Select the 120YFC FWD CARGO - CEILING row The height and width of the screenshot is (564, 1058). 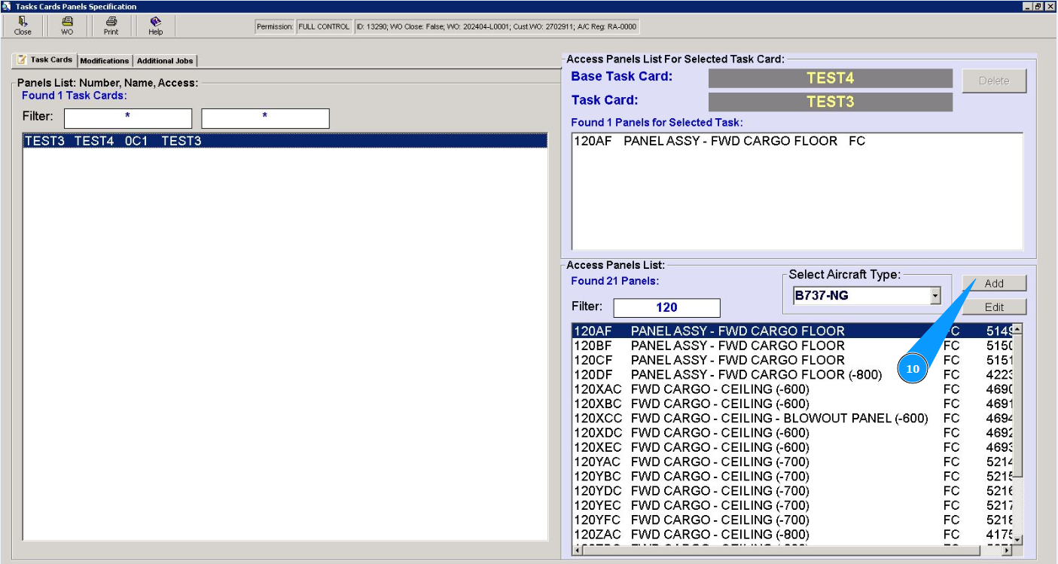tap(791, 520)
